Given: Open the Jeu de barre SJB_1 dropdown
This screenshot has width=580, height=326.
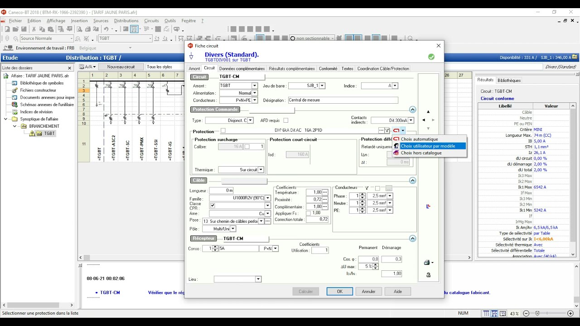Looking at the screenshot, I should pos(322,86).
